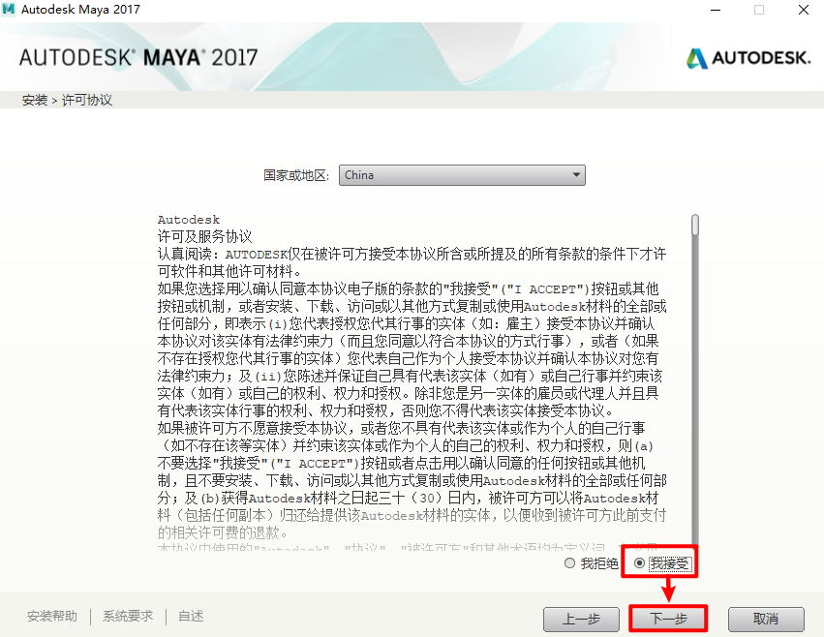
Task: Click the dropdown arrow beside China
Action: click(576, 175)
